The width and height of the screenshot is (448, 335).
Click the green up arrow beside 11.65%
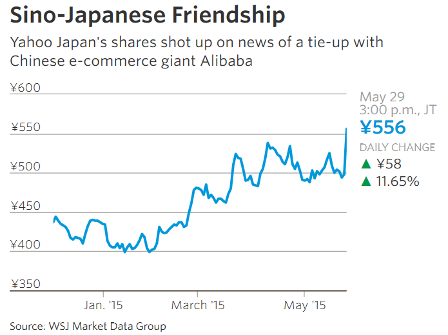(x=365, y=181)
